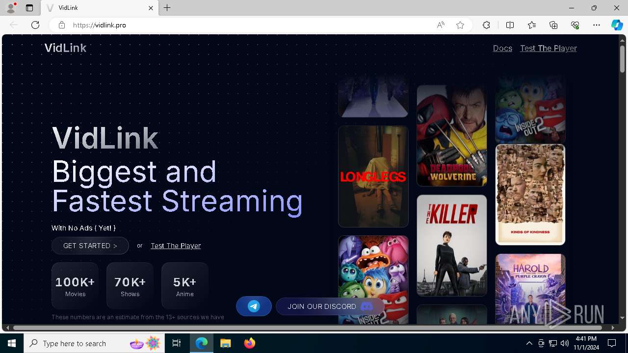Open Settings and more menu
The image size is (628, 353).
click(597, 25)
